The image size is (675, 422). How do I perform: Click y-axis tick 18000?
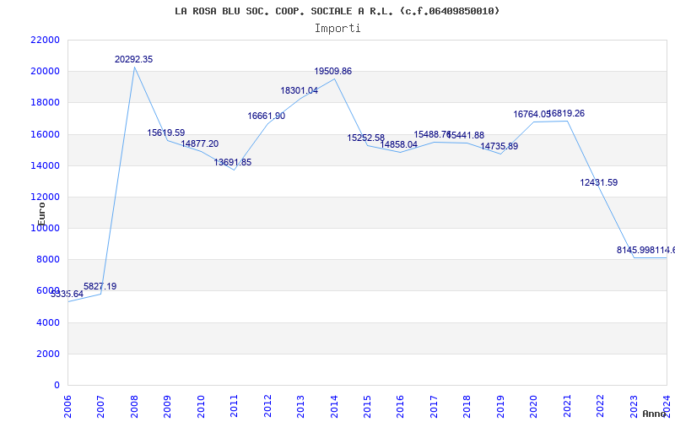coord(45,103)
